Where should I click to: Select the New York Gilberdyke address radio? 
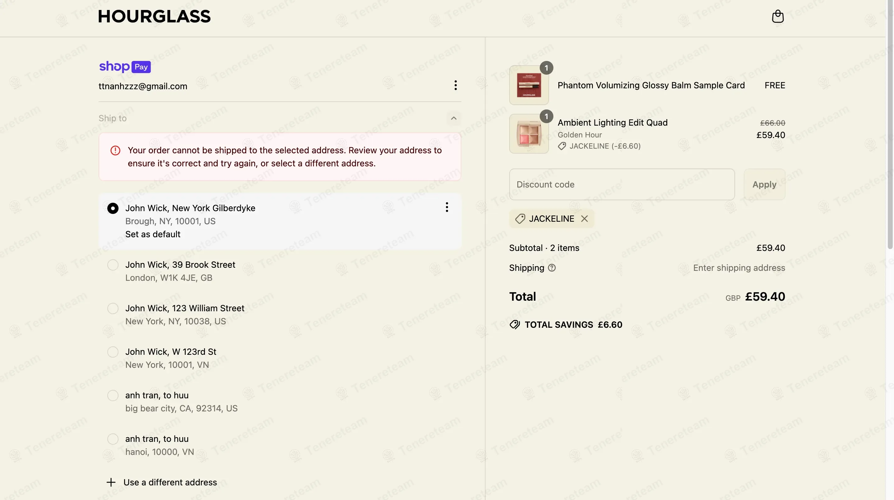[x=113, y=208]
